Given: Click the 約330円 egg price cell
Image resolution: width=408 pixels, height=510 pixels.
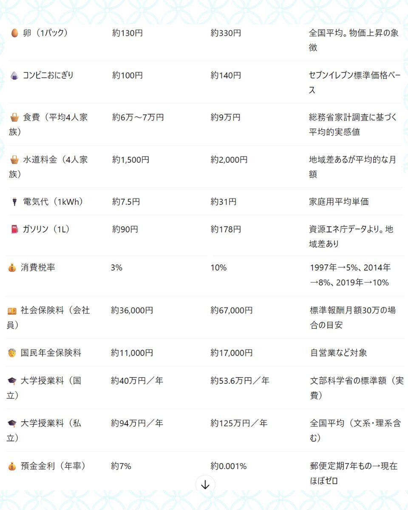Looking at the screenshot, I should pos(226,33).
